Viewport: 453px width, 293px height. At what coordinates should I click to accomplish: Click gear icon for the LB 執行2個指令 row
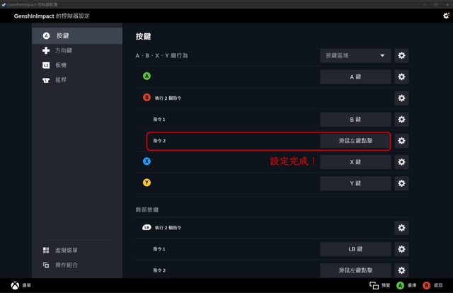click(x=401, y=228)
